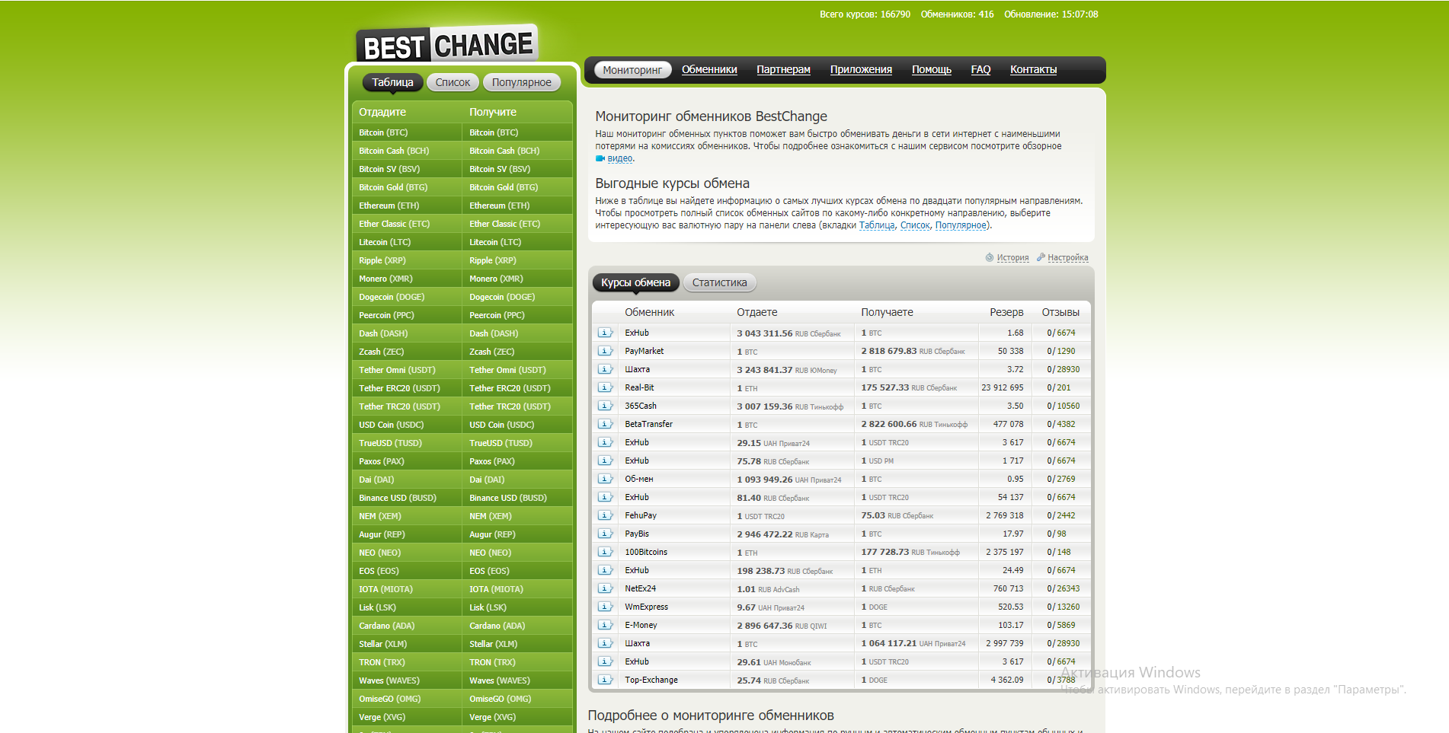This screenshot has width=1449, height=733.
Task: Open info icon for ExHub 198 238.73 row
Action: click(605, 570)
